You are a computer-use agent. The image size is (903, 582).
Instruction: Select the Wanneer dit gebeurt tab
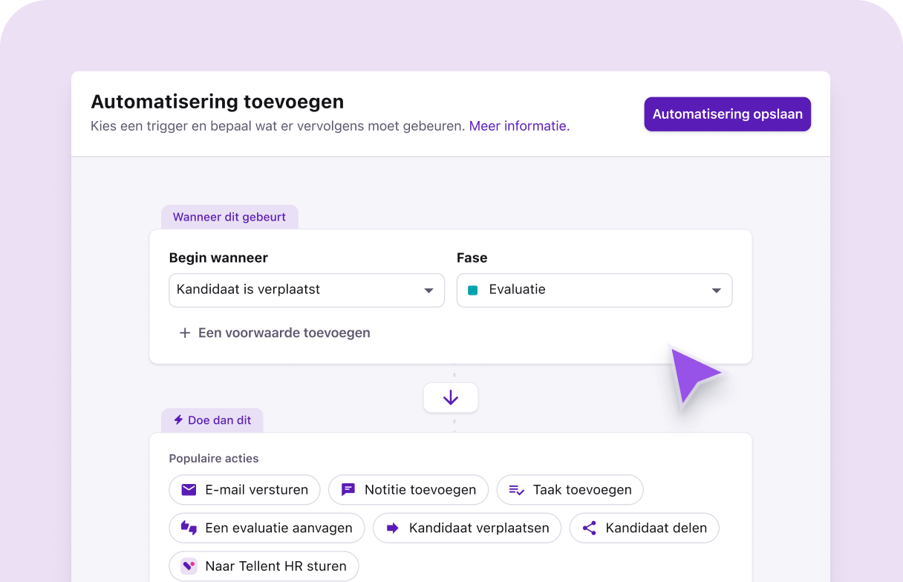point(229,217)
